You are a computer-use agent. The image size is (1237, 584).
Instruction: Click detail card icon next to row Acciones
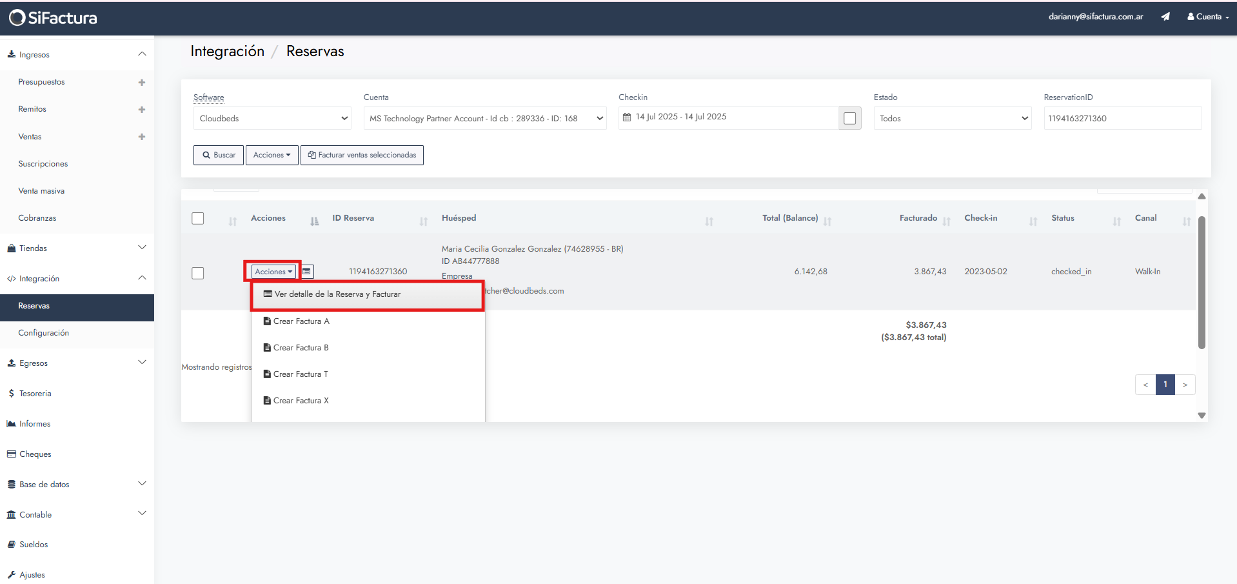(x=307, y=272)
